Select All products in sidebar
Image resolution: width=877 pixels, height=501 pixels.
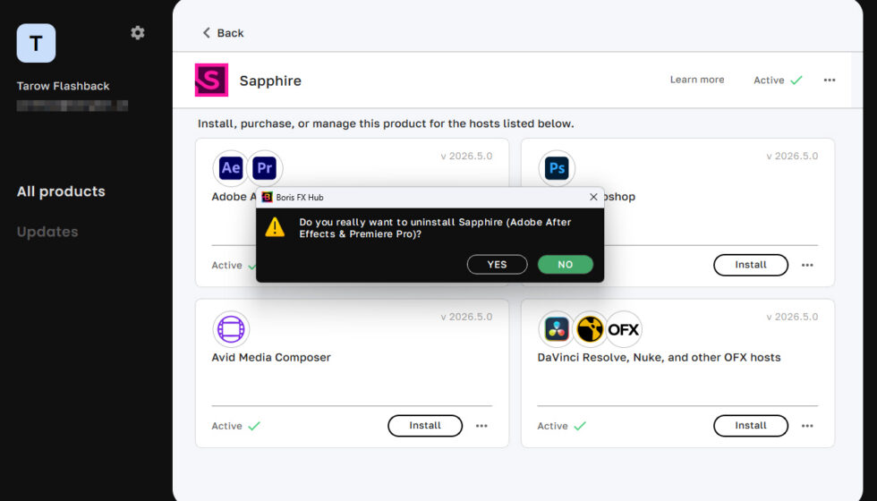61,191
